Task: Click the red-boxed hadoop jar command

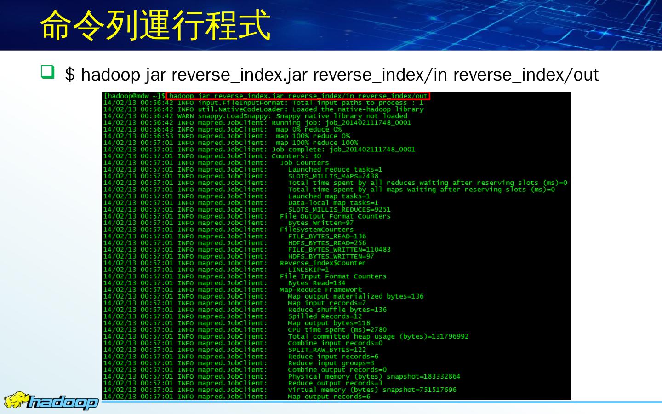Action: click(298, 96)
